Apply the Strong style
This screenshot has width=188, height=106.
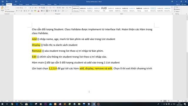coord(139,9)
